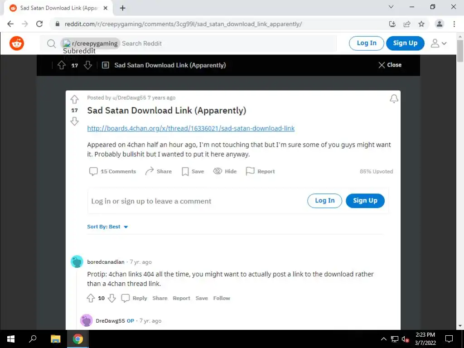Open u/DreDawg55 poster profile link
The width and height of the screenshot is (464, 348).
[129, 98]
